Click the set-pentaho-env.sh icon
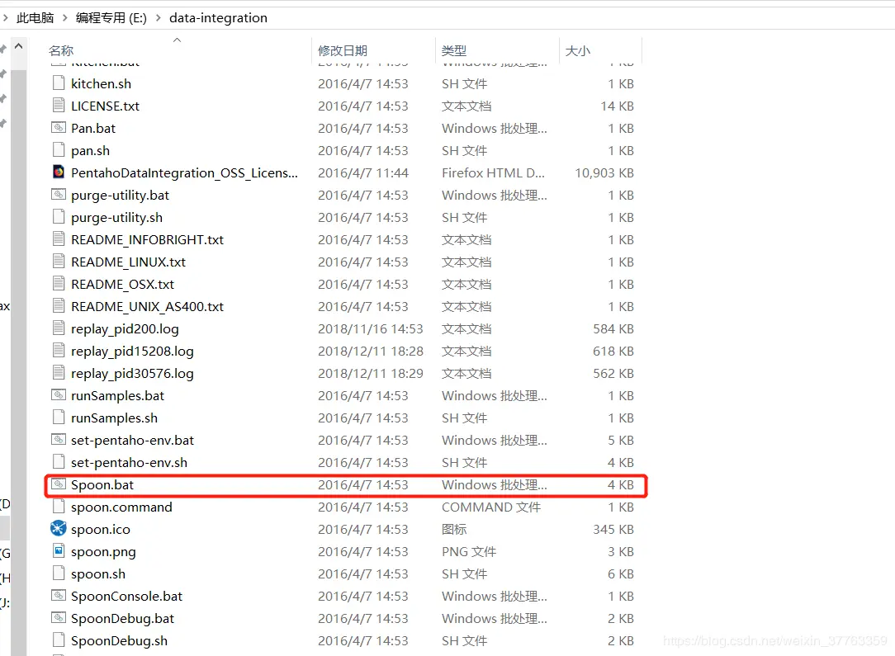Image resolution: width=895 pixels, height=656 pixels. tap(59, 461)
